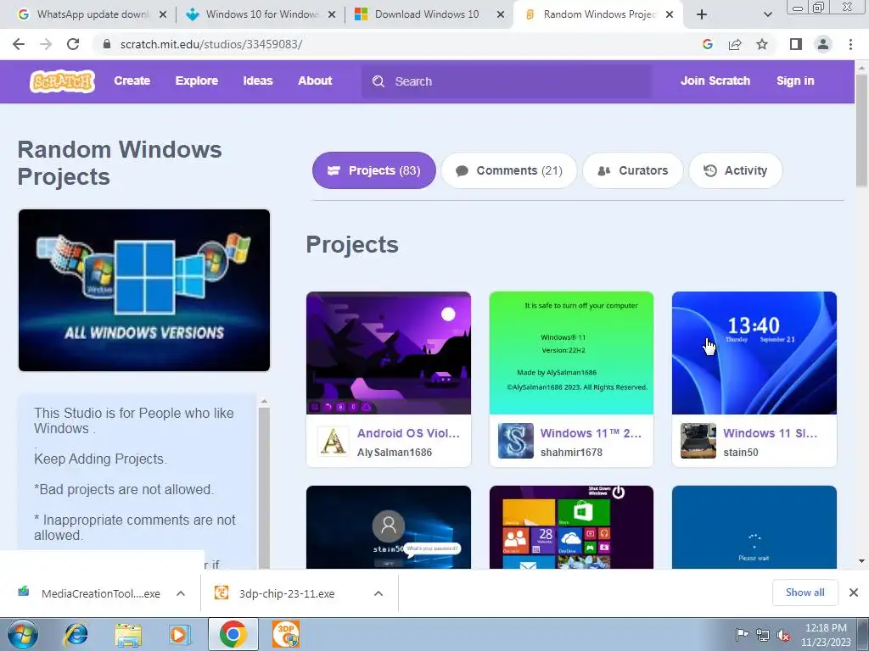
Task: Open the Chrome profile avatar
Action: (823, 44)
